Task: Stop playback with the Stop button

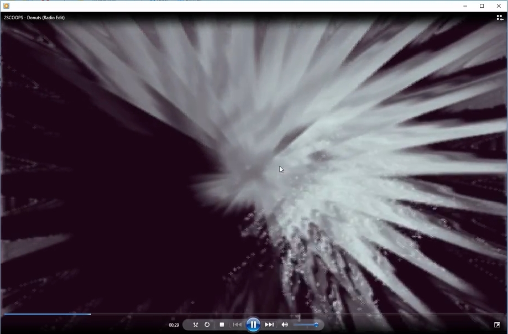Action: (222, 325)
